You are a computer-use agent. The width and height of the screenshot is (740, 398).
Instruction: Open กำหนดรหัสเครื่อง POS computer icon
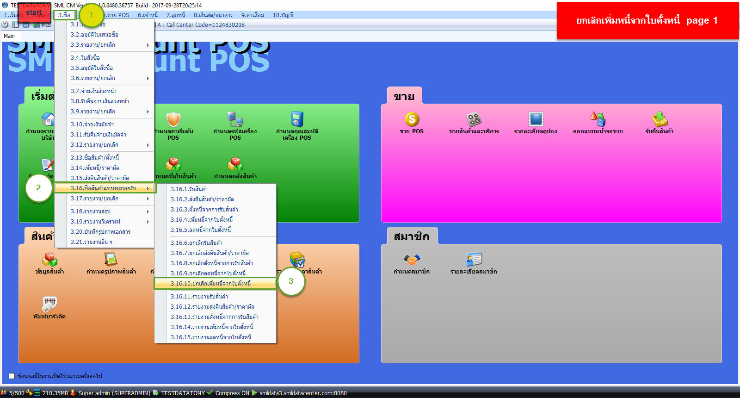(235, 119)
